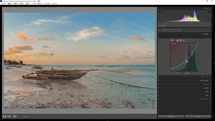This screenshot has width=215, height=121.
Task: Switch to Loupe view in bottom toolbar
Action: pyautogui.click(x=4, y=117)
